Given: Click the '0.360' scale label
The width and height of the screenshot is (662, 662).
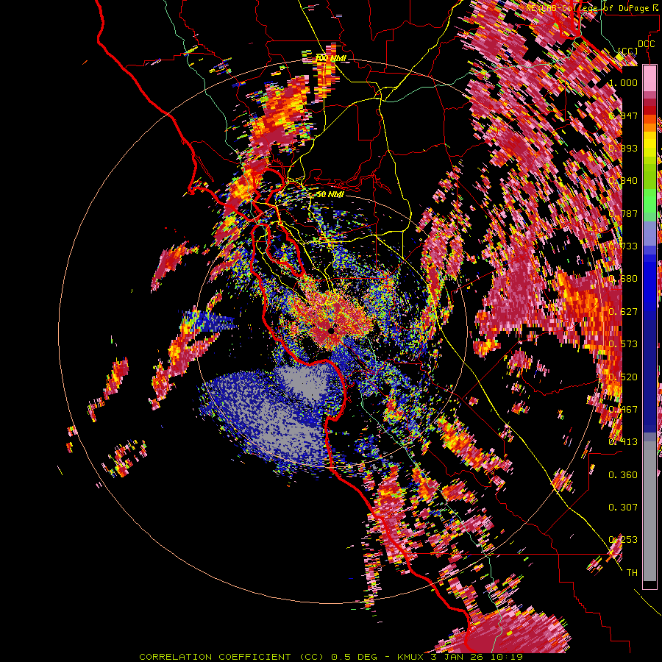Looking at the screenshot, I should click(x=623, y=474).
